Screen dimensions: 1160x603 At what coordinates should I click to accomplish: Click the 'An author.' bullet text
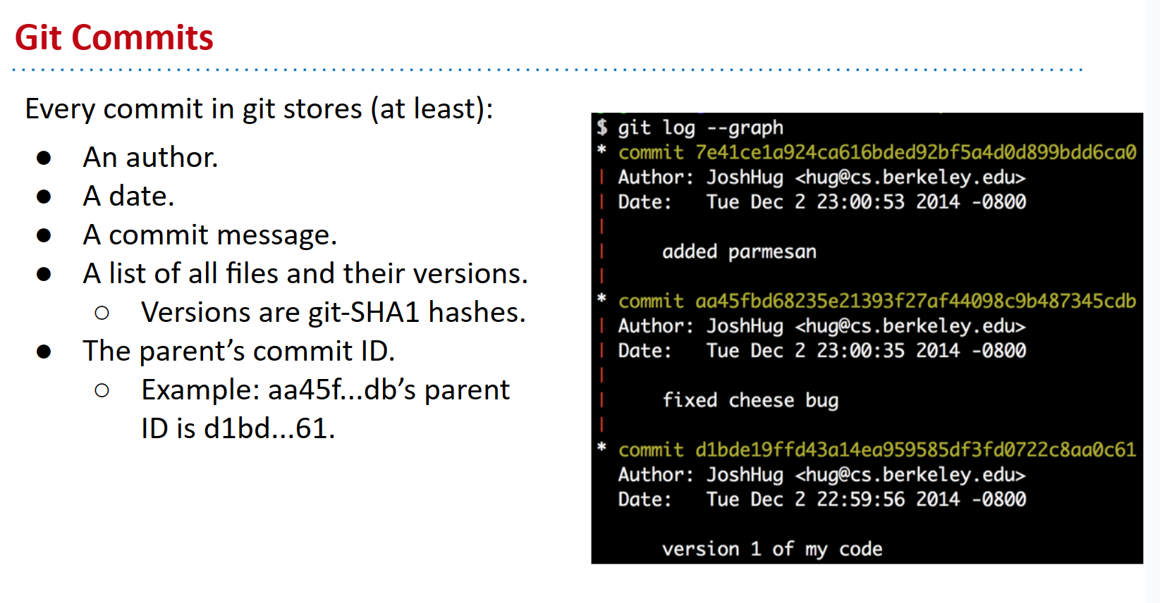(150, 157)
